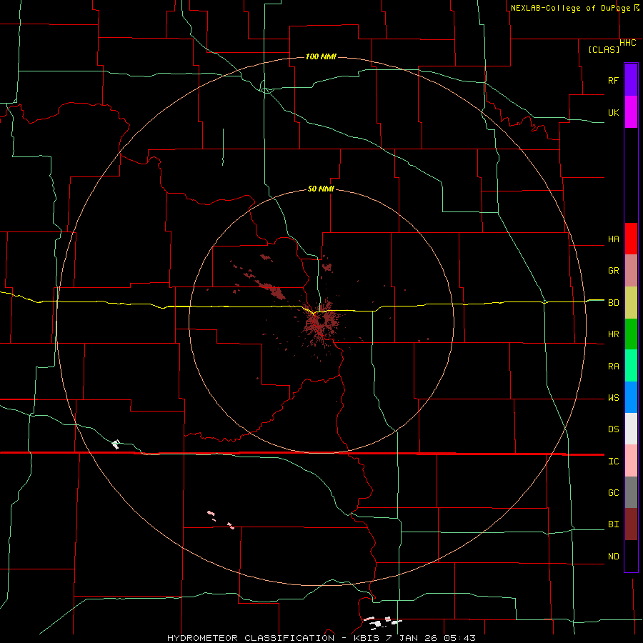Click the small white echo southwest near the 100 NMI ring
Viewport: 643px width, 643px height.
pyautogui.click(x=116, y=444)
